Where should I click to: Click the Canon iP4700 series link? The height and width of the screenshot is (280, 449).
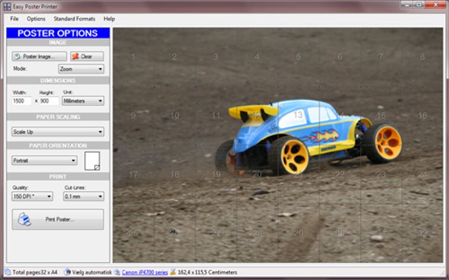[x=144, y=271]
